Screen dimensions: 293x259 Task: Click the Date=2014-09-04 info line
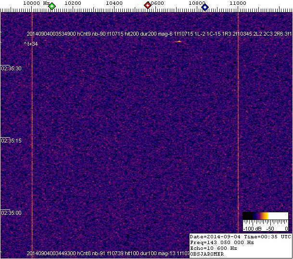pyautogui.click(x=240, y=237)
